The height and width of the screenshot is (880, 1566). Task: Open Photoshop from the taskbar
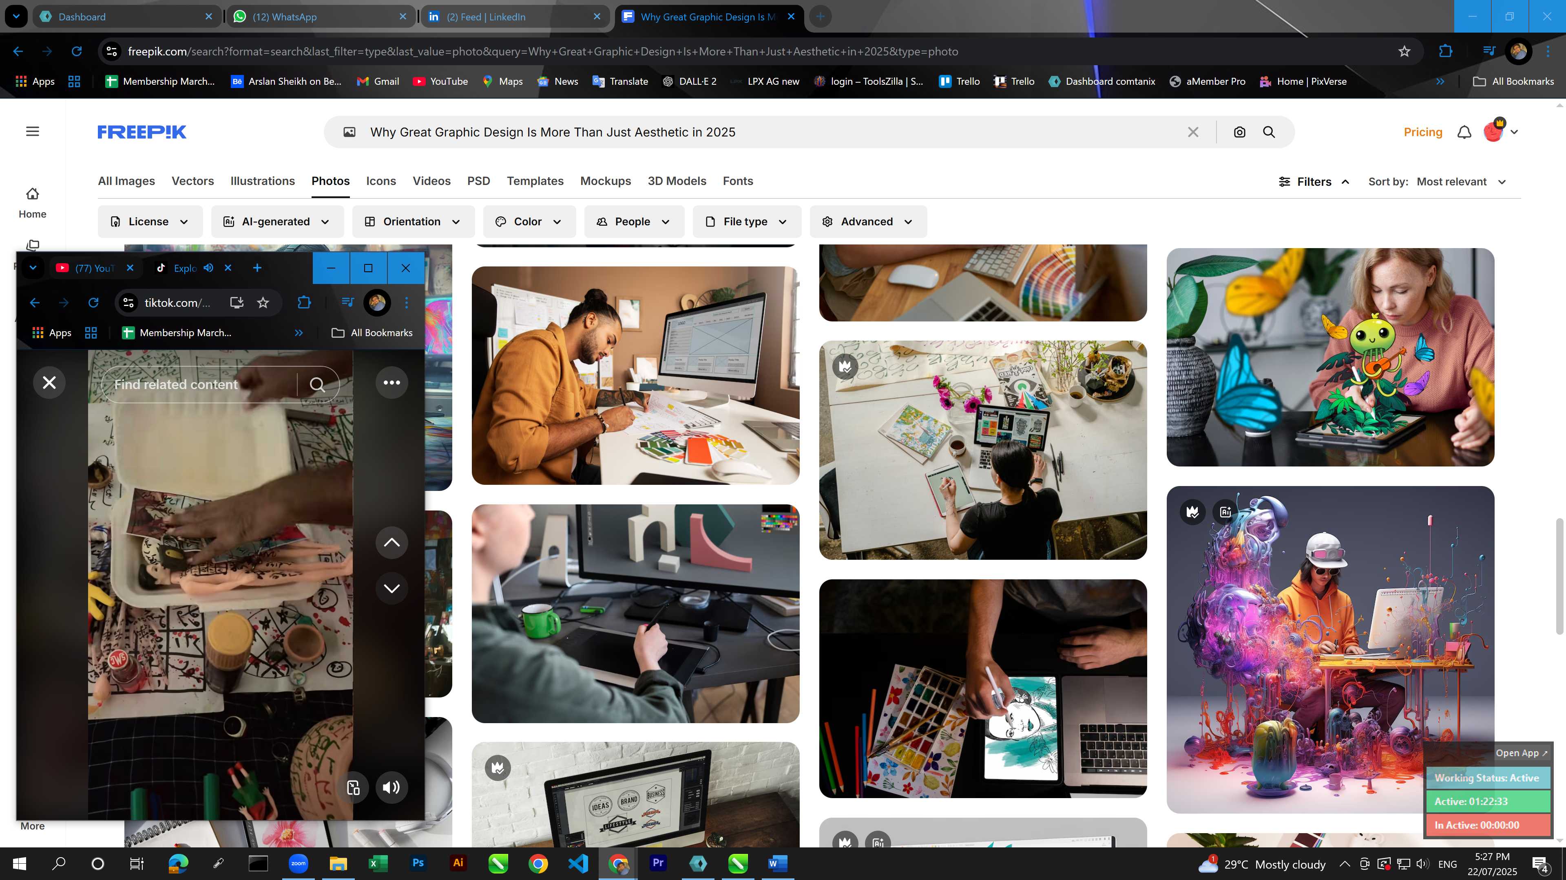click(x=418, y=863)
